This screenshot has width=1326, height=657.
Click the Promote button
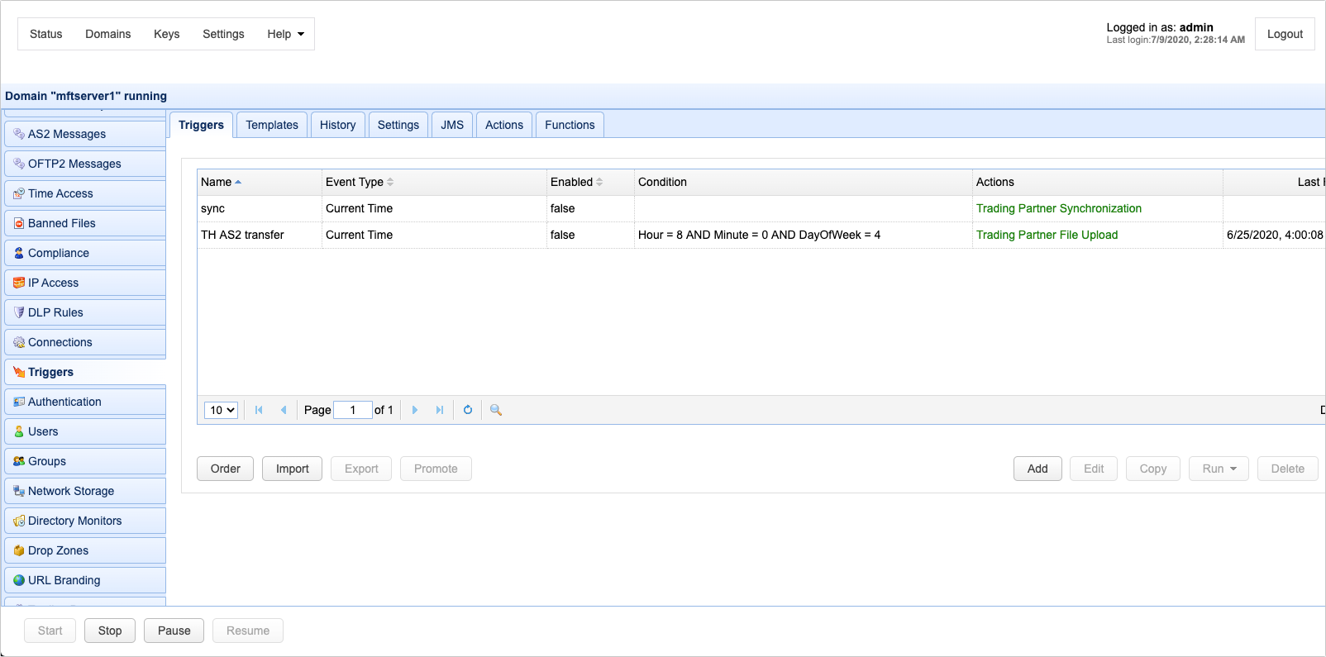click(x=436, y=469)
